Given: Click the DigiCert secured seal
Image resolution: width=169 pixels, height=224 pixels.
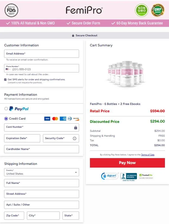Looking at the screenshot, I should (109, 176).
